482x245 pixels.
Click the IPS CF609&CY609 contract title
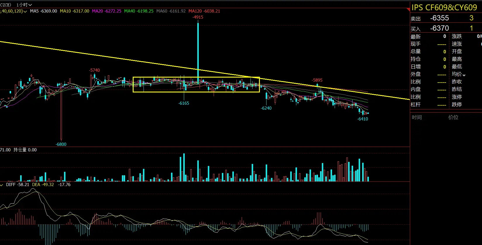click(x=444, y=8)
